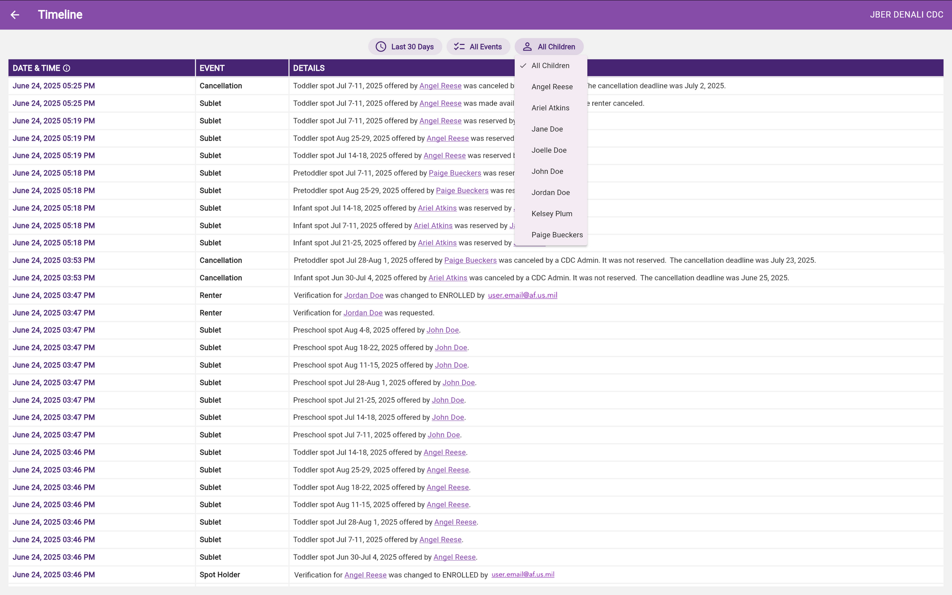Open Angel Reese link in Toddler Aug 18-22 row

click(448, 487)
